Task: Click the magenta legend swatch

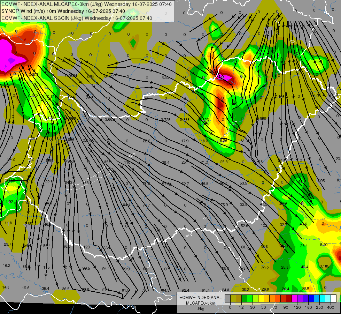Action: point(294,298)
